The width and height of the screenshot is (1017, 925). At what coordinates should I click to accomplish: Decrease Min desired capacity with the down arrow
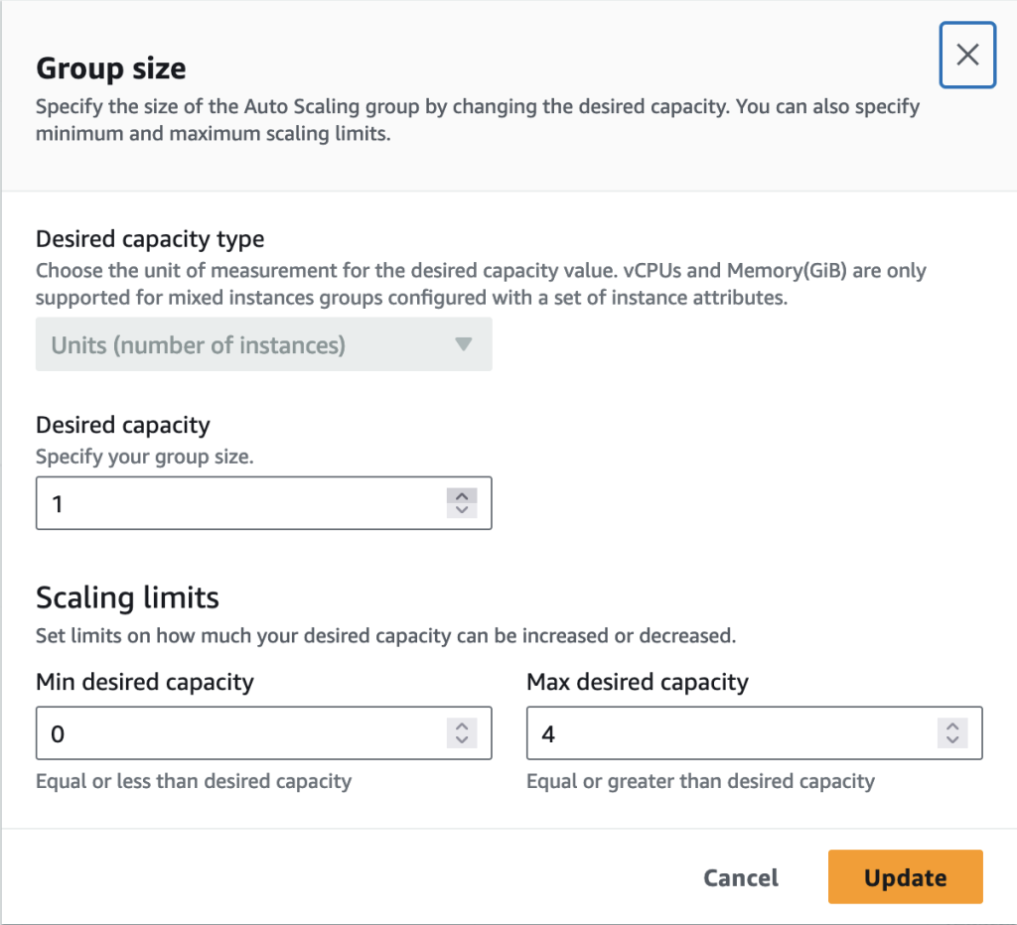pyautogui.click(x=462, y=738)
